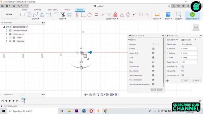
Task: Open the Save icon in the top bar
Action: [14, 6]
